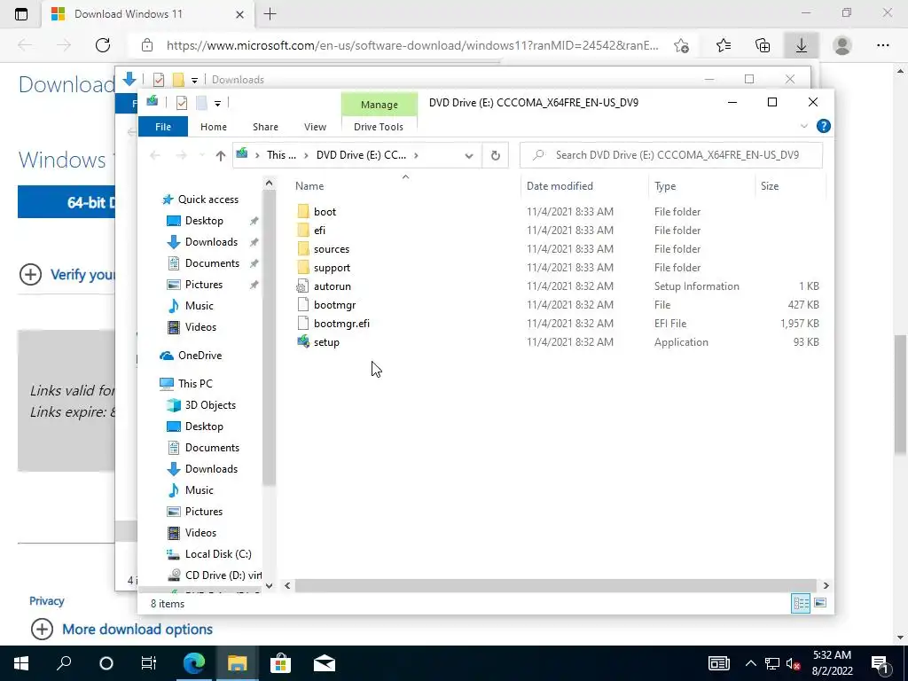Screen dimensions: 908x681
Task: Click the Manage contextual tab
Action: click(380, 105)
